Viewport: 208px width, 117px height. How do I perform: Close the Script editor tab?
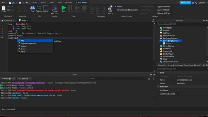pos(28,20)
